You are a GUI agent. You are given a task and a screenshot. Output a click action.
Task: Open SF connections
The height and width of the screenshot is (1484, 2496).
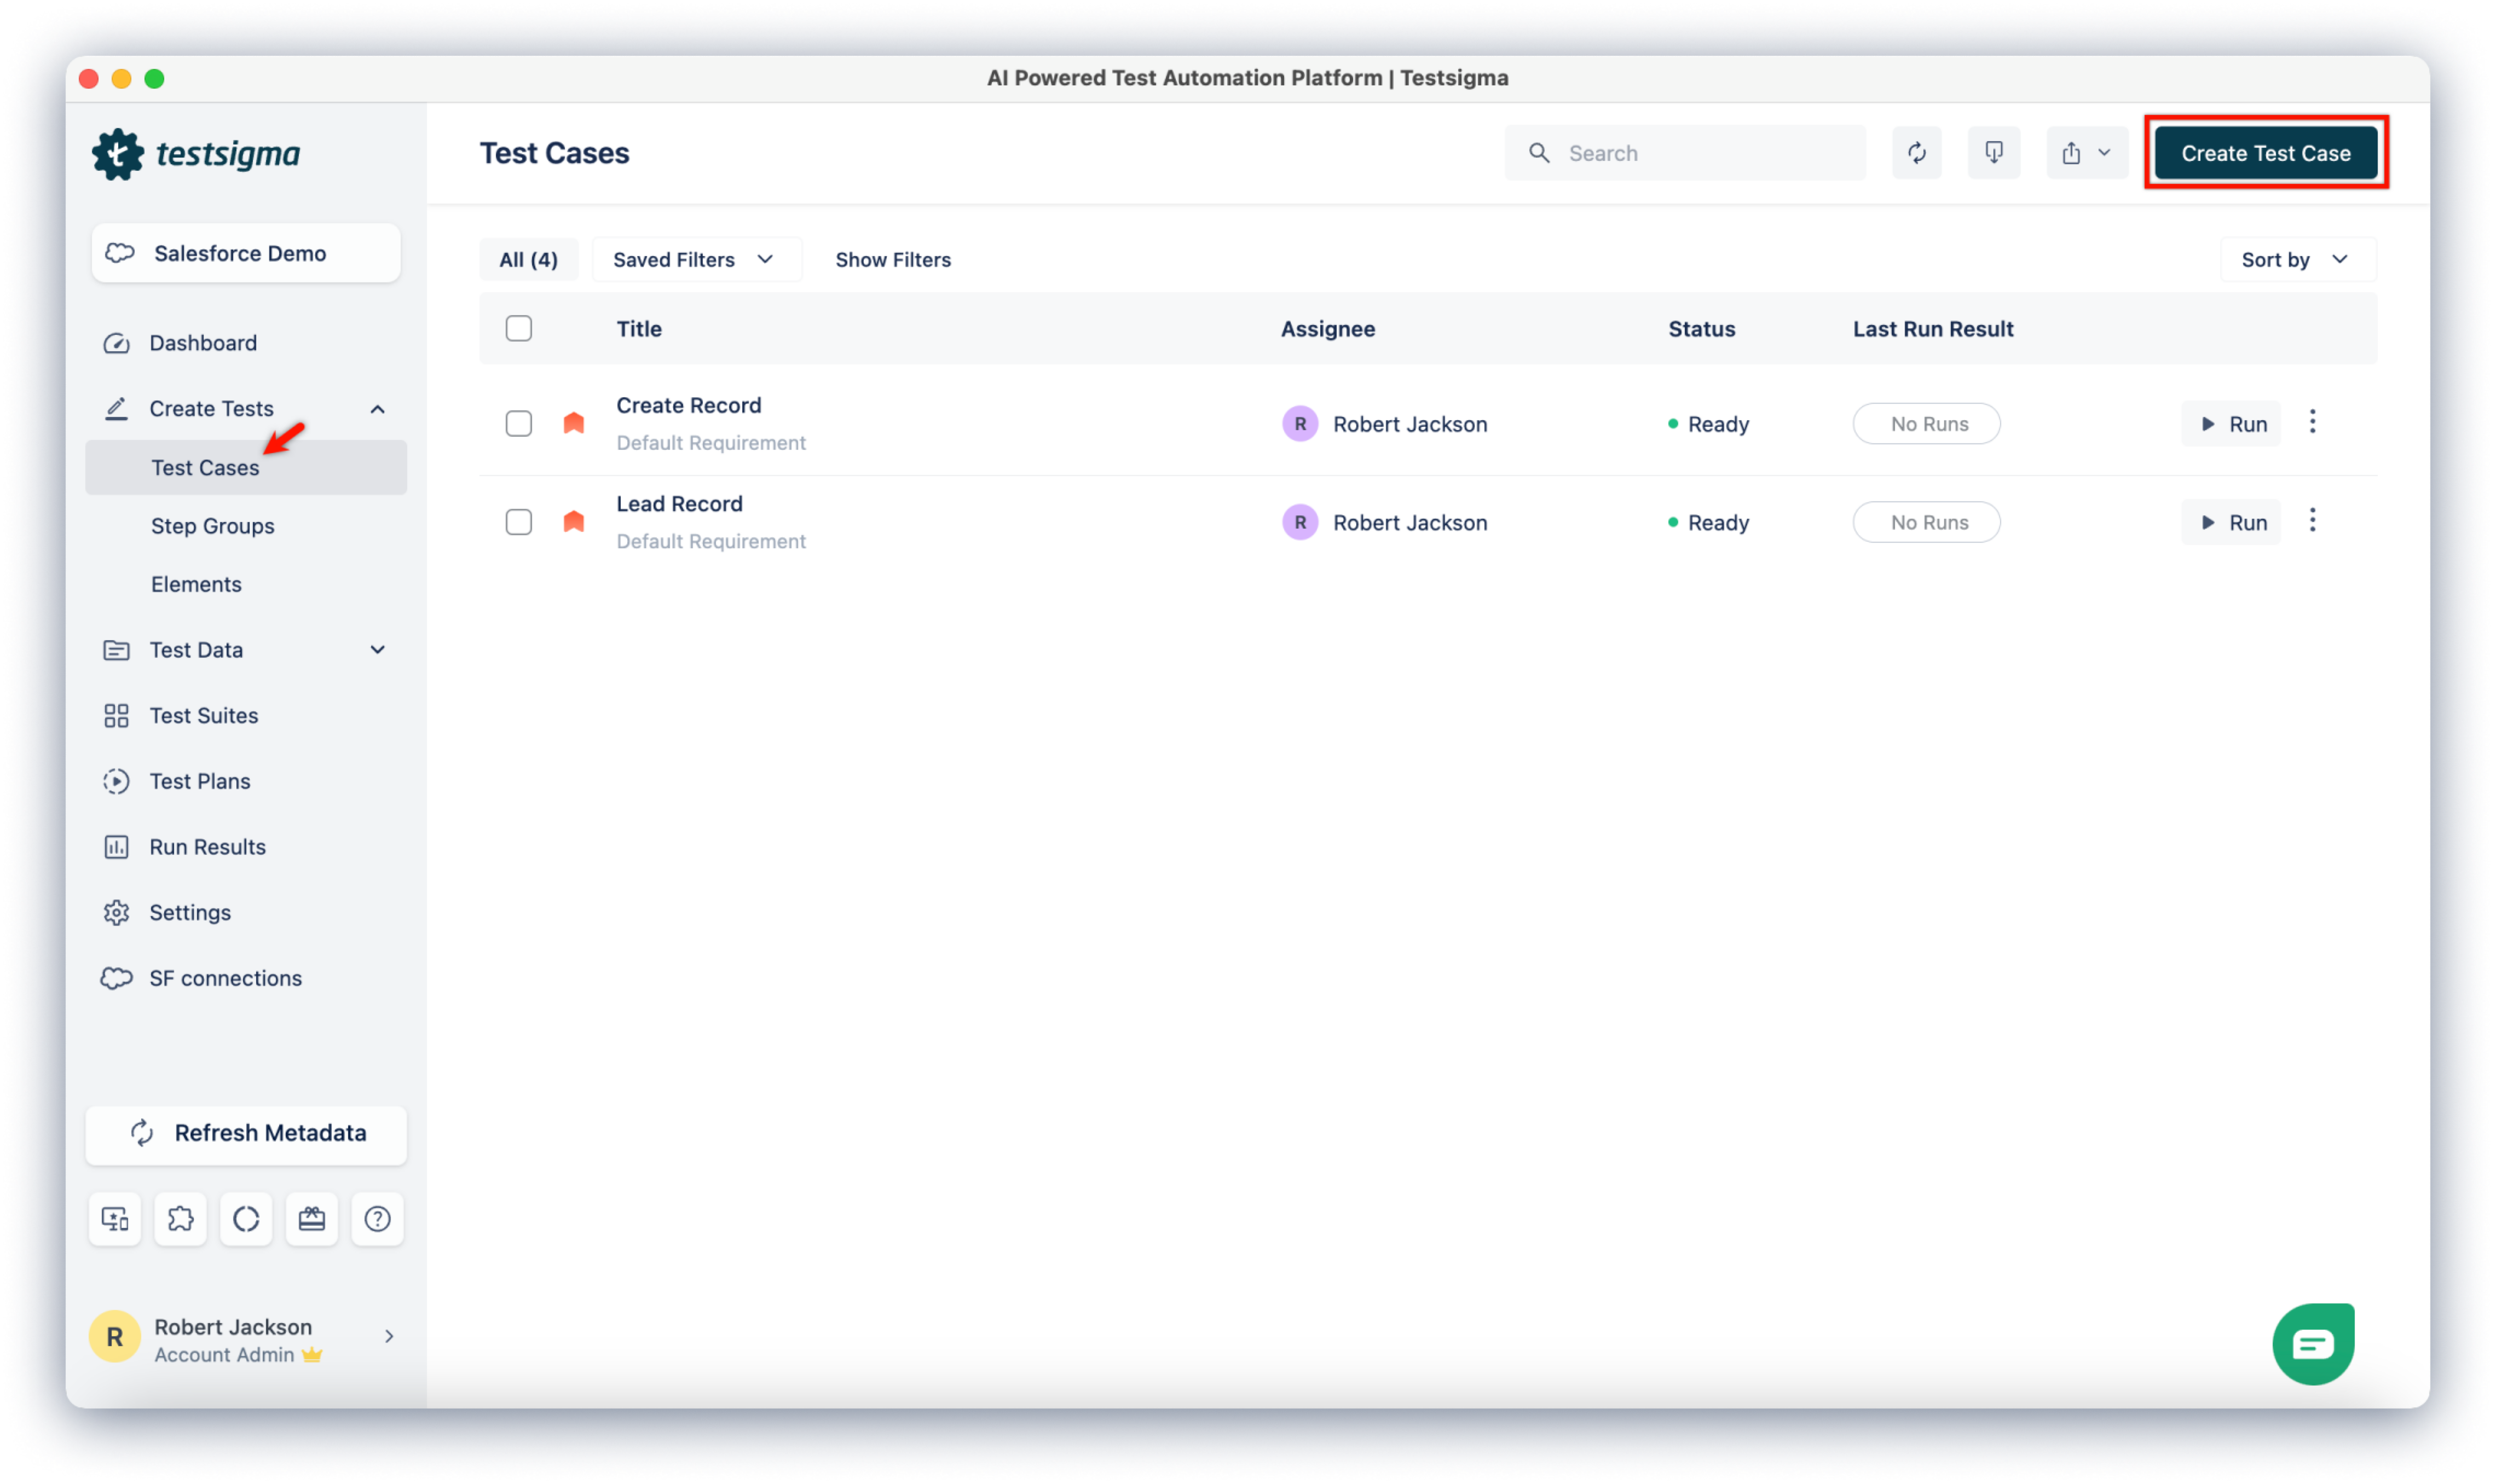225,978
